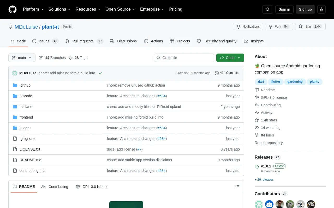Click the Notifications bell button
This screenshot has width=334, height=208.
pos(248,27)
